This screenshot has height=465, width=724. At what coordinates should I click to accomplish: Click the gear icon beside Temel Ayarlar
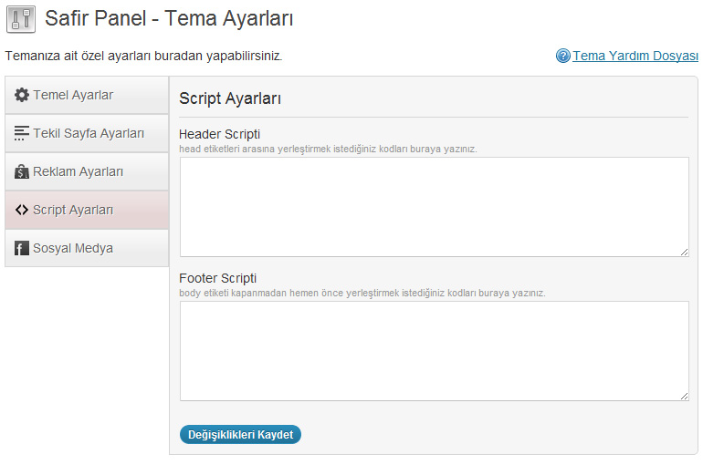[22, 95]
